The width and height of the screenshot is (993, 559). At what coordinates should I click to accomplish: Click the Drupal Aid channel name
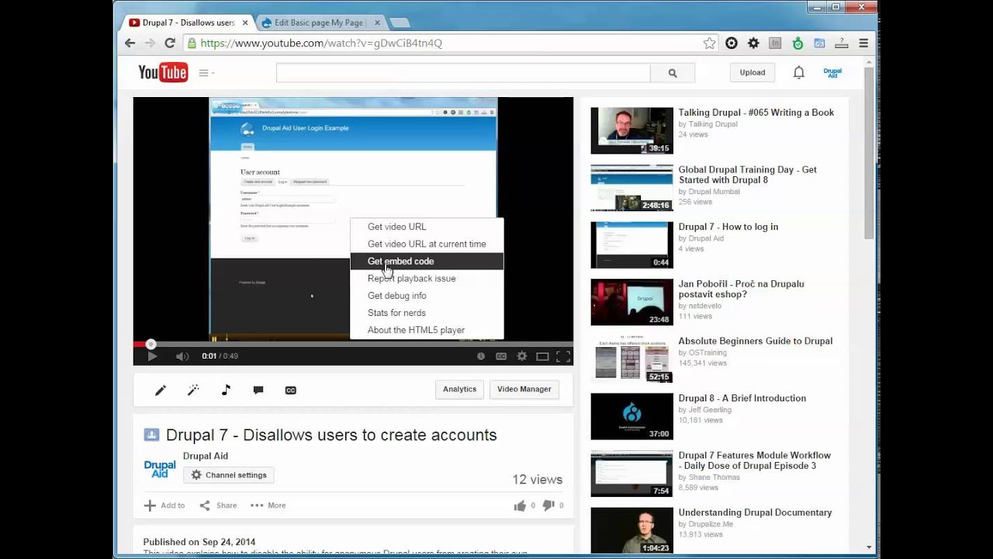click(x=206, y=456)
